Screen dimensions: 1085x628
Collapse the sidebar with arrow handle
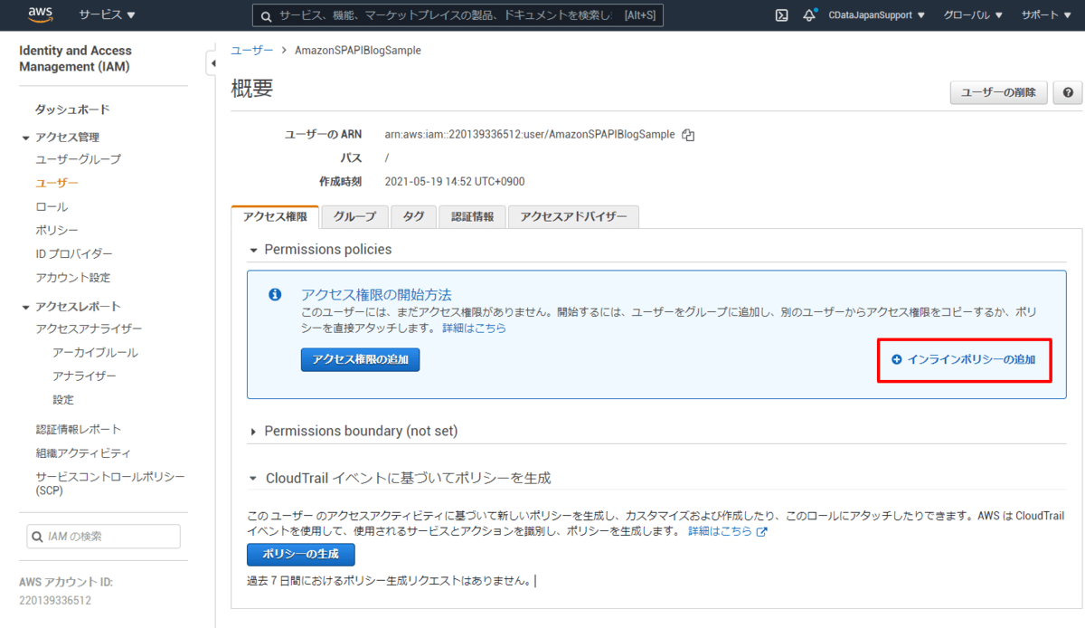(x=212, y=63)
